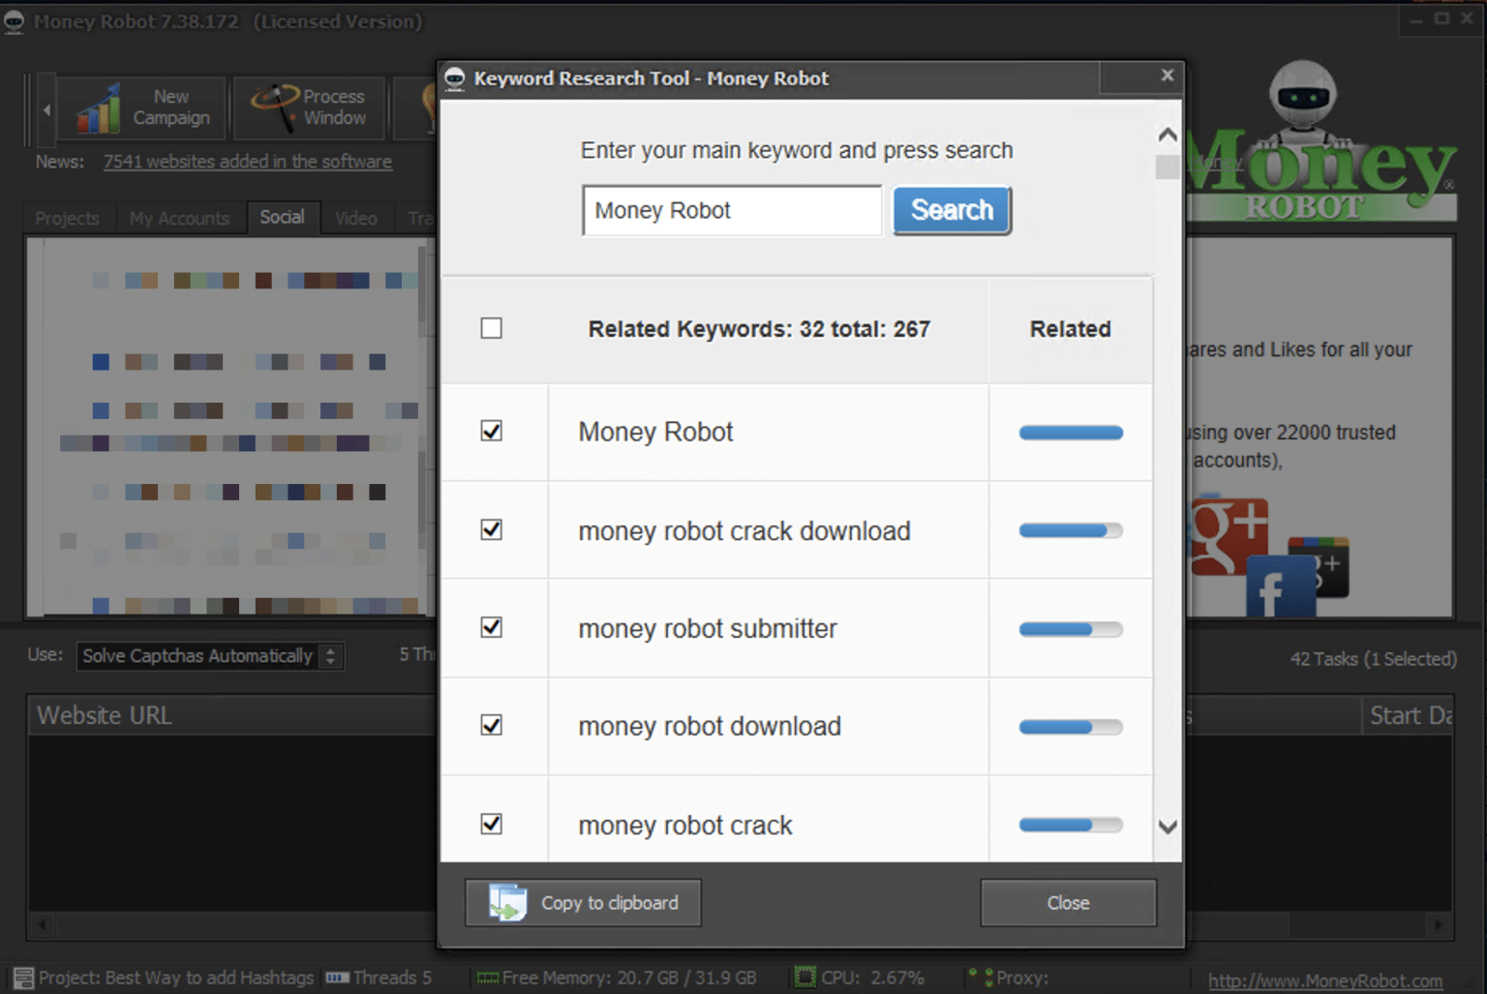The width and height of the screenshot is (1487, 994).
Task: Uncheck the Money Robot keyword
Action: point(492,432)
